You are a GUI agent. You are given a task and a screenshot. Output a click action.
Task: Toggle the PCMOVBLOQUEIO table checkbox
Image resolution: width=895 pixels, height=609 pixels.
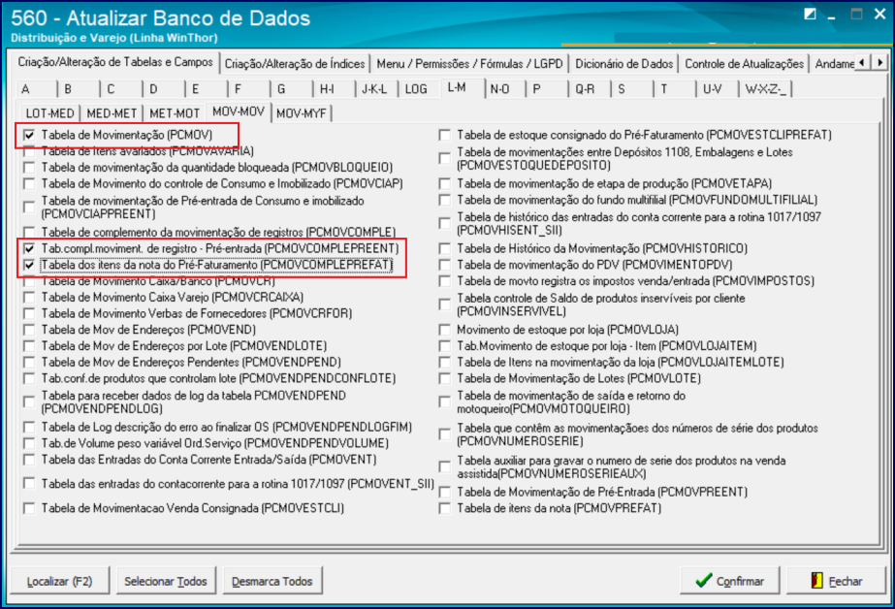(x=29, y=168)
